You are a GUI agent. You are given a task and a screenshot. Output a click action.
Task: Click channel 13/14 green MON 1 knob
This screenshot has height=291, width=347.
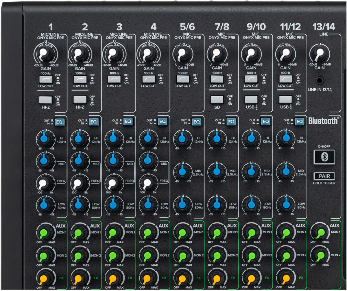pos(320,232)
